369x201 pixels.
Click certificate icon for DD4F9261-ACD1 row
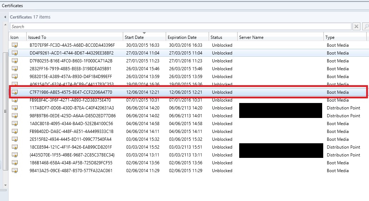(15, 53)
